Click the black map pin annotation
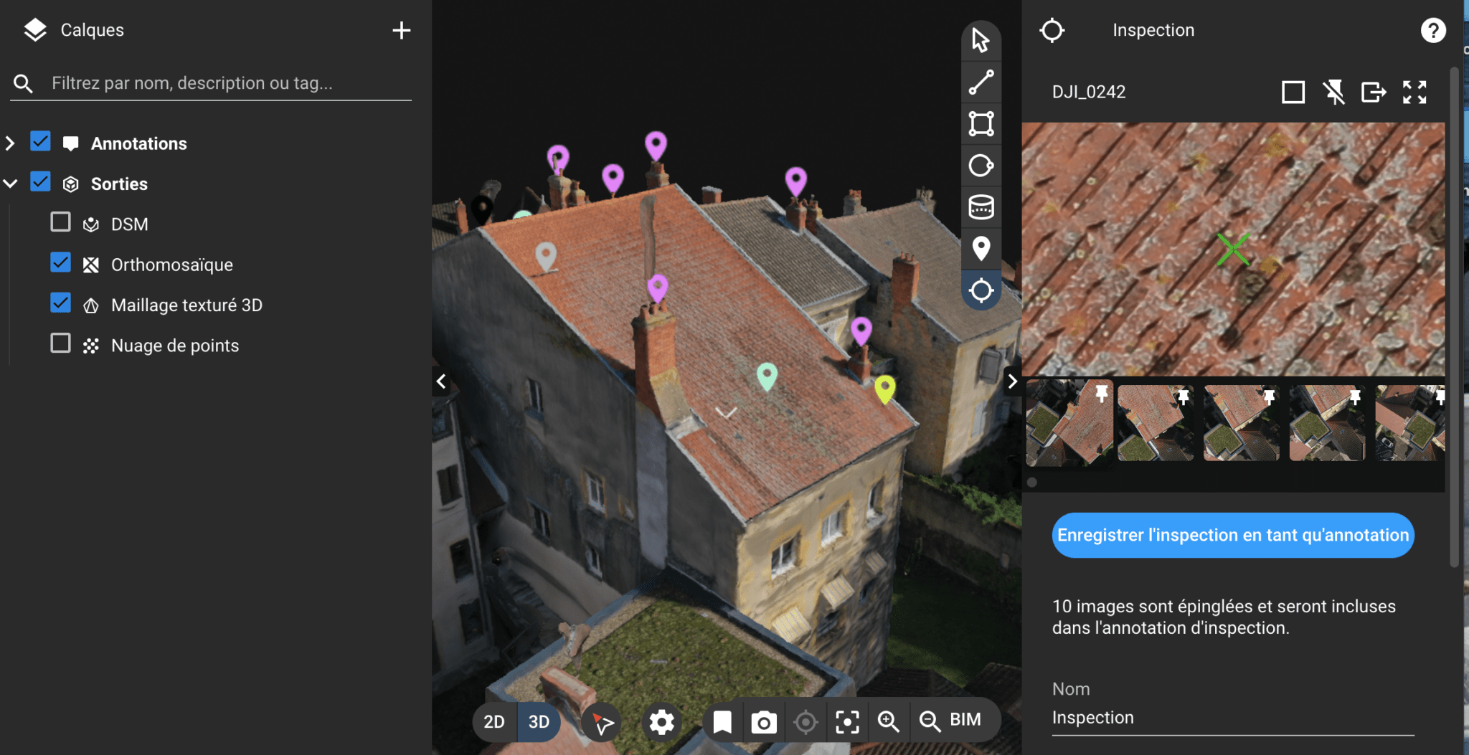Viewport: 1469px width, 755px height. click(482, 209)
